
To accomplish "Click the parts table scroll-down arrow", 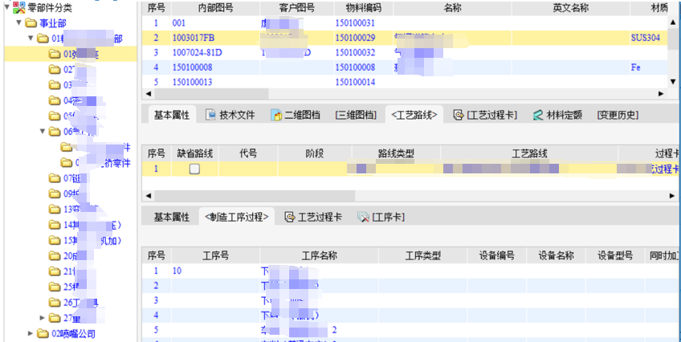I will pos(673,82).
